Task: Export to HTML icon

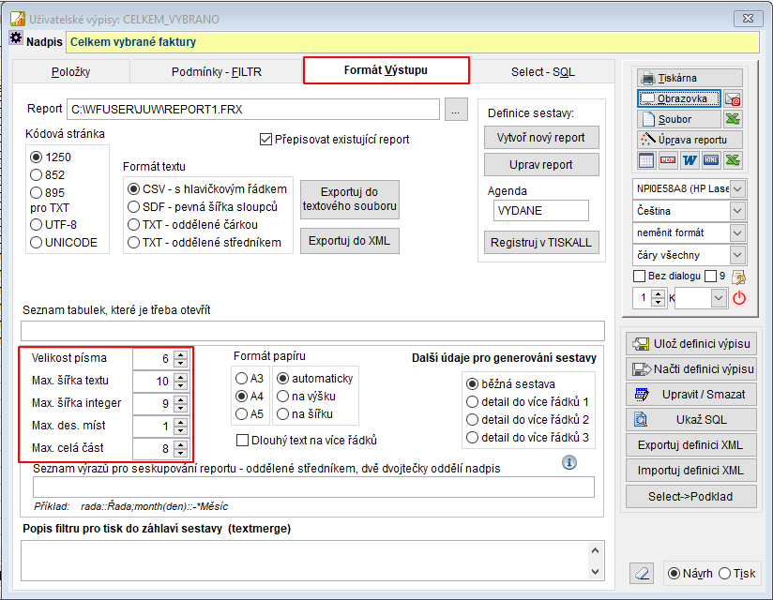Action: pyautogui.click(x=711, y=160)
